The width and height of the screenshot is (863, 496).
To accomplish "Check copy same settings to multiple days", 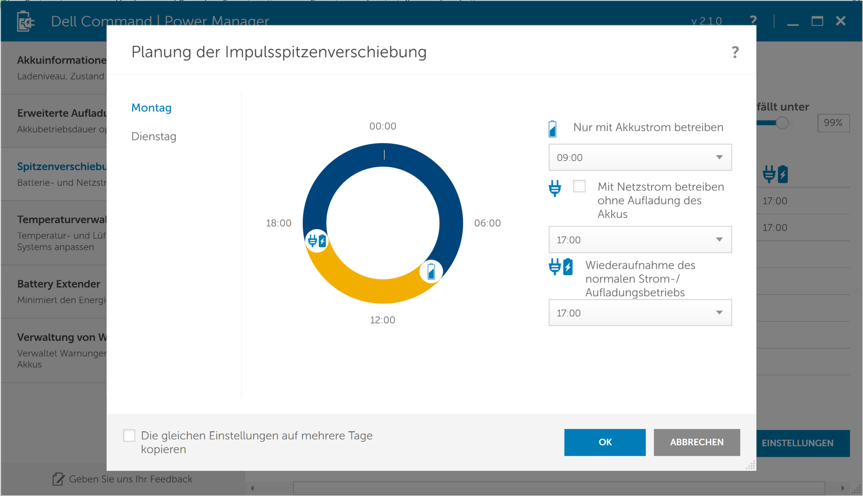I will coord(129,435).
